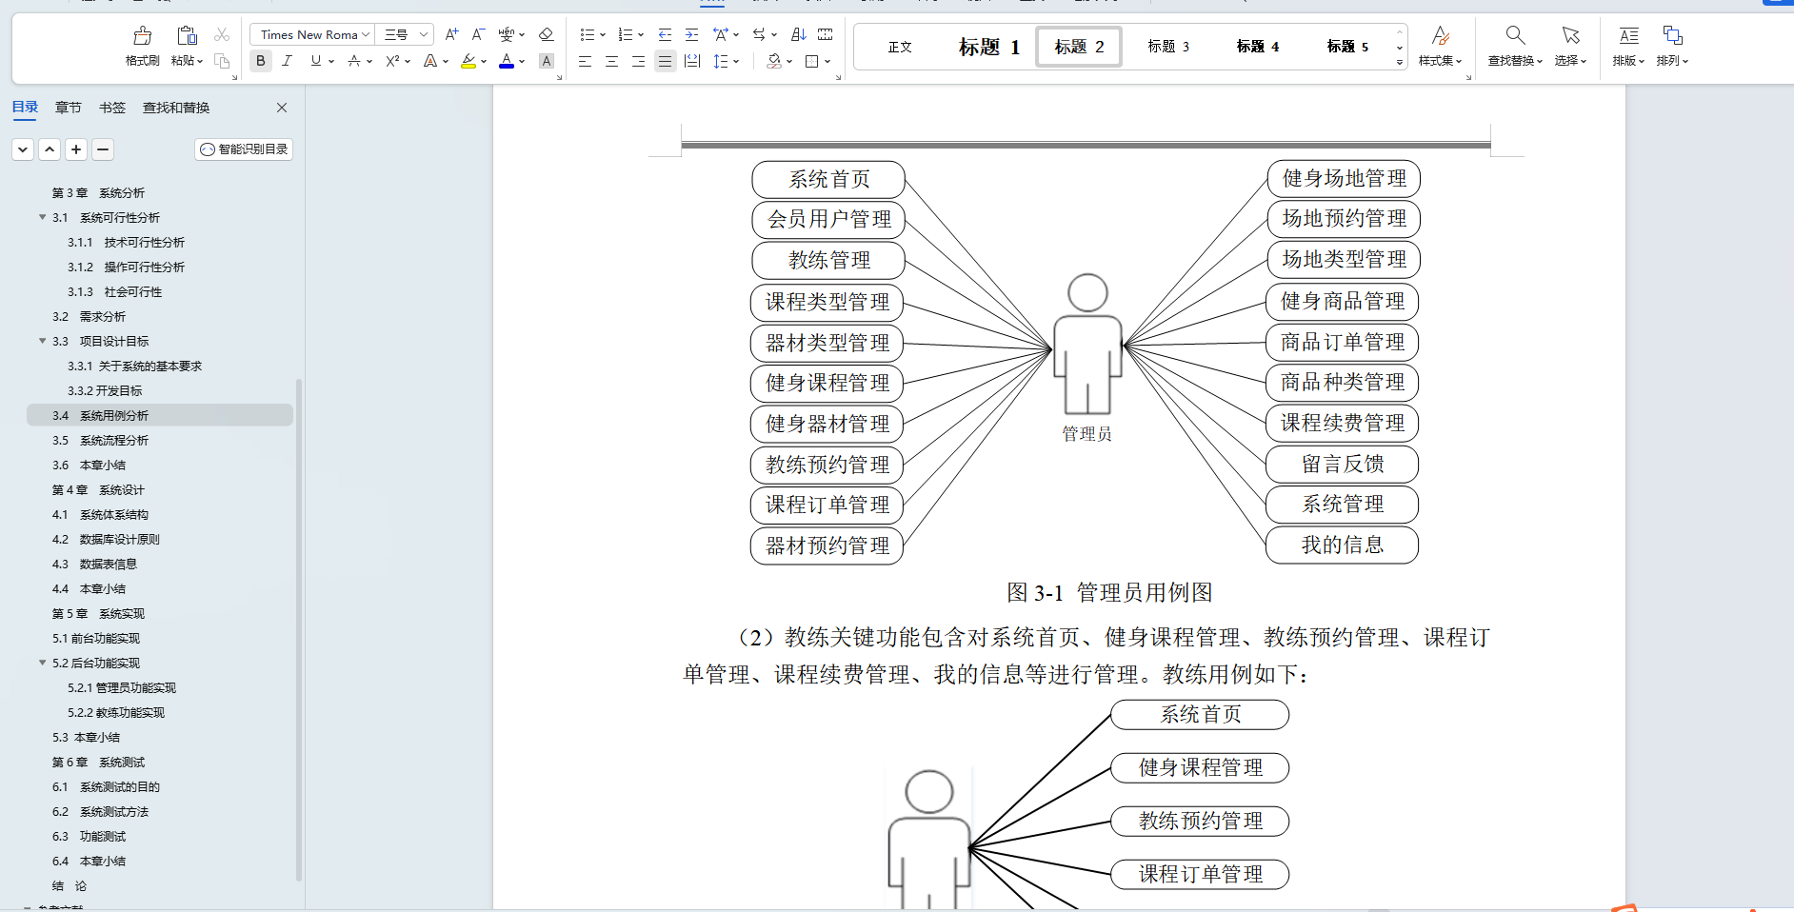Screen dimensions: 1794x912
Task: Apply the 标题 1 style
Action: coord(989,47)
